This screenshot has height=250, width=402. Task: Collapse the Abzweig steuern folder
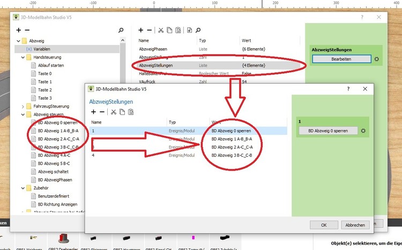point(23,115)
